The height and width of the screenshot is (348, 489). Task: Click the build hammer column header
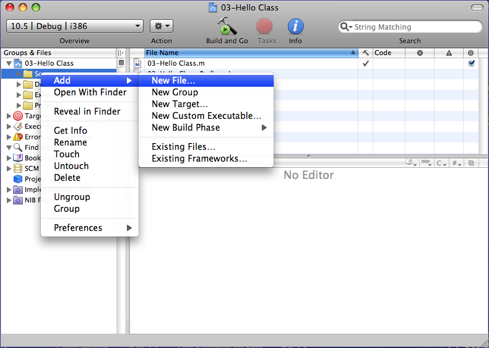pyautogui.click(x=365, y=53)
